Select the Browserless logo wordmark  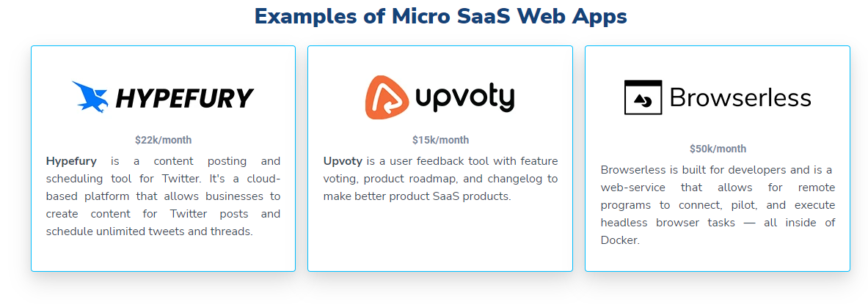tap(740, 98)
